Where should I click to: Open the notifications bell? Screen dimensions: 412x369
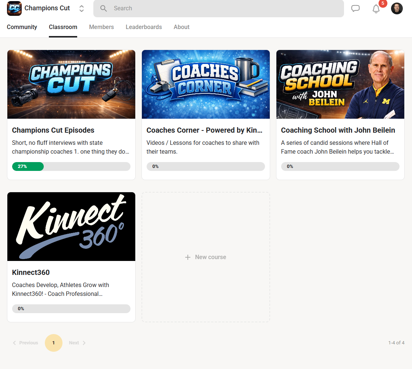click(376, 9)
